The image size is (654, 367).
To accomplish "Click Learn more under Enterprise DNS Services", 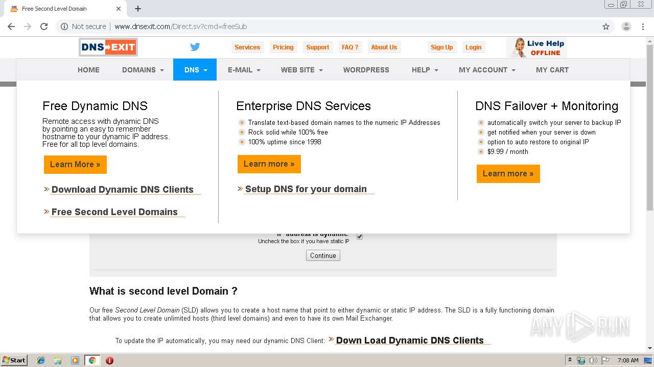I will [x=269, y=164].
